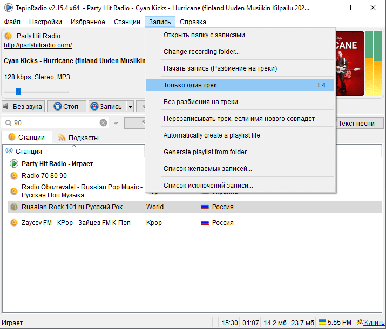Click the Radio Obozrevatel station icon
This screenshot has width=386, height=329.
14,191
